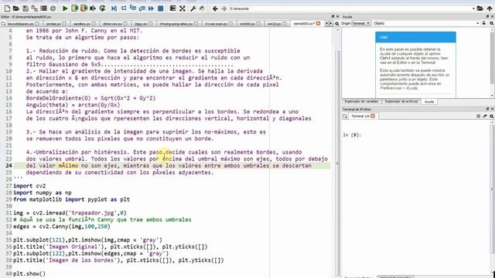Image resolution: width=495 pixels, height=278 pixels.
Task: Run cell and advance to next
Action: coord(84,8)
